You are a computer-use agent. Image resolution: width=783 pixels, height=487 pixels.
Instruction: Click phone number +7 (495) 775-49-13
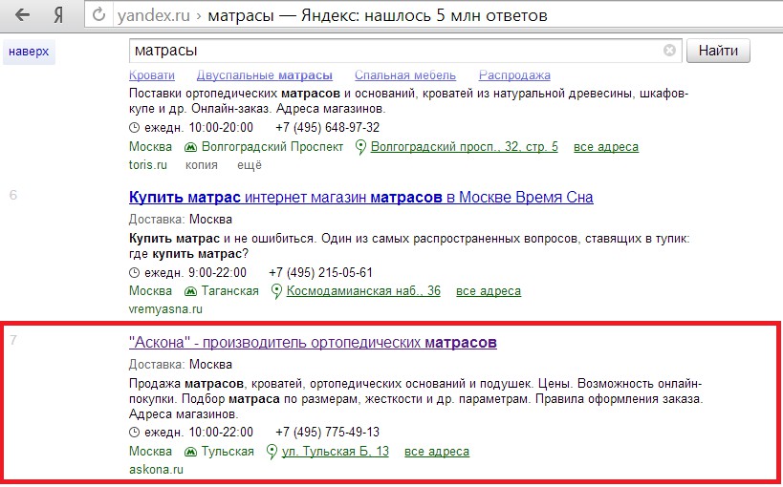coord(328,433)
